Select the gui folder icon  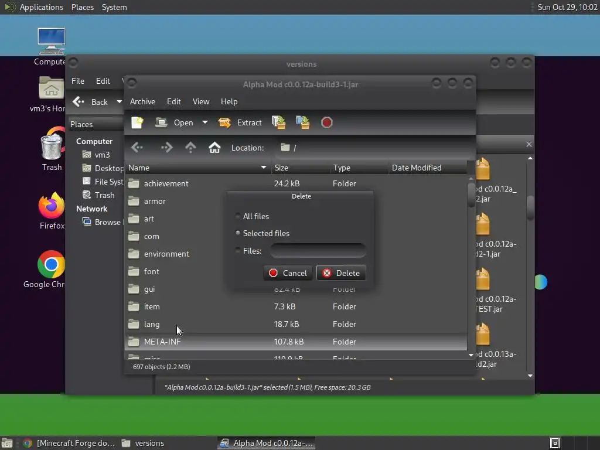[x=134, y=289]
